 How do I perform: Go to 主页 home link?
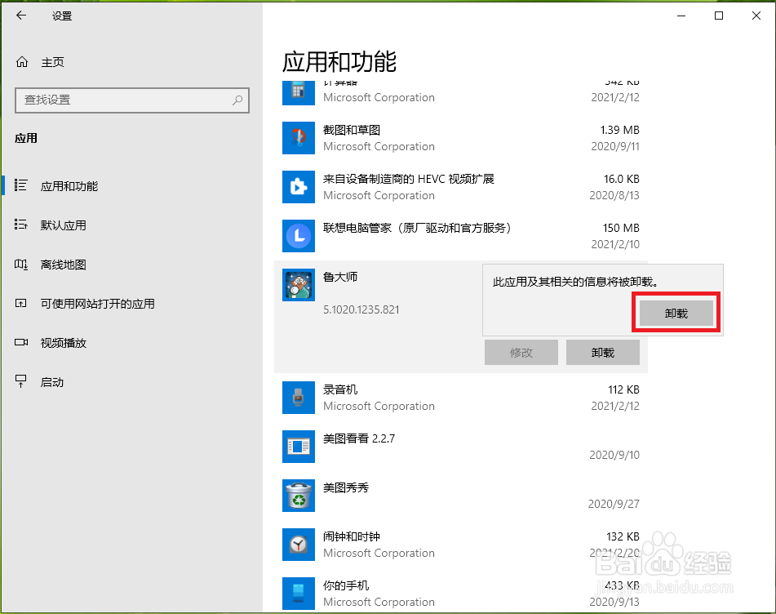pos(52,62)
